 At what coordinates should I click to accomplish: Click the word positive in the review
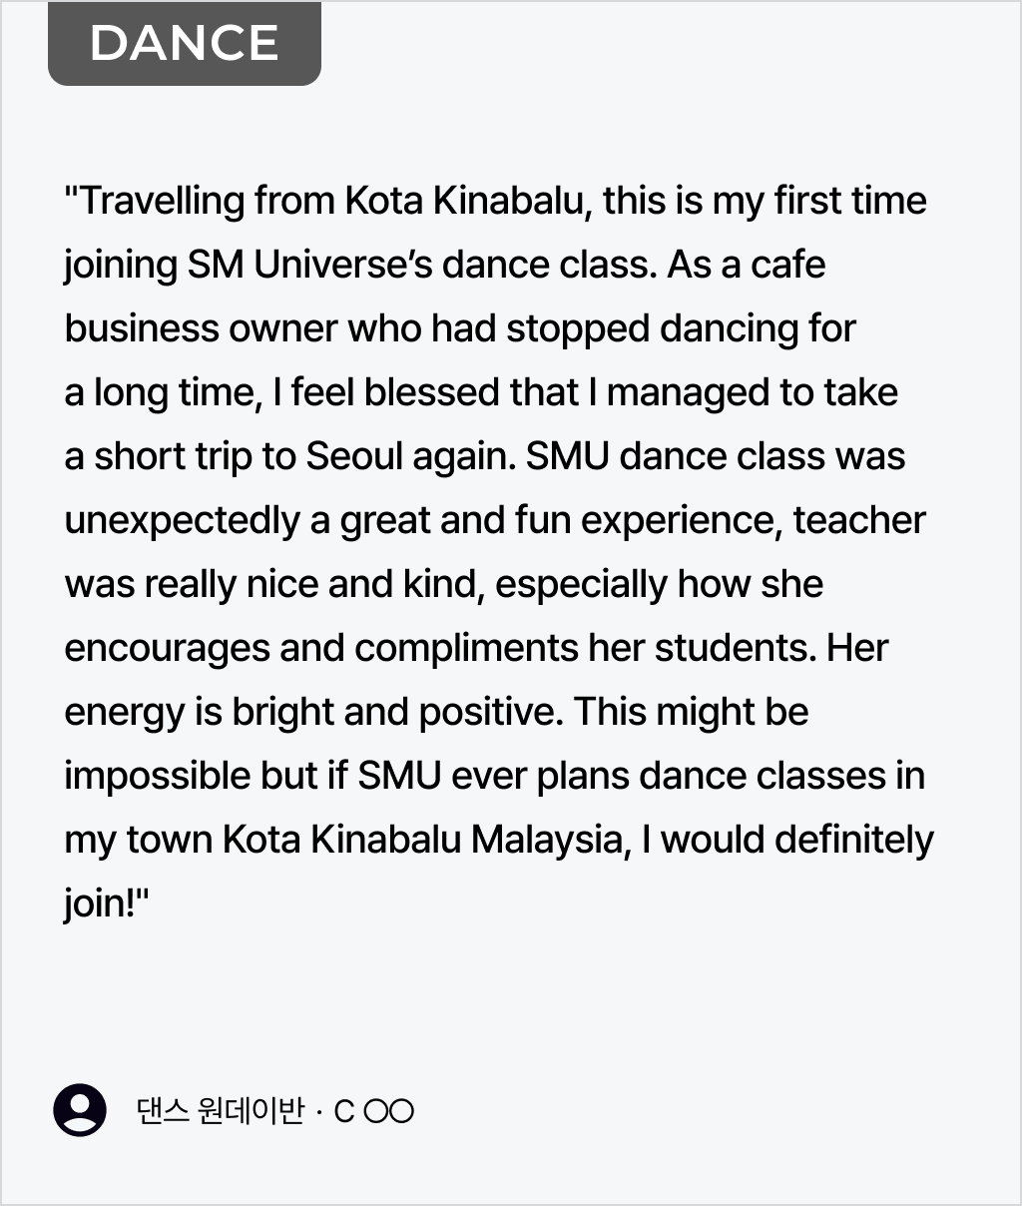pyautogui.click(x=490, y=713)
